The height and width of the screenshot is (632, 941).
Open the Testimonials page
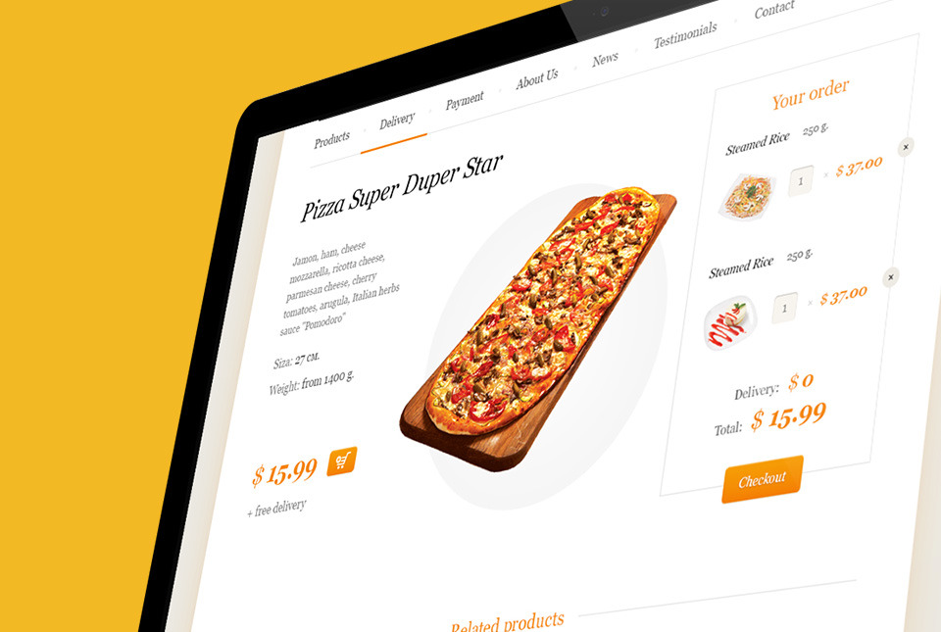[685, 34]
